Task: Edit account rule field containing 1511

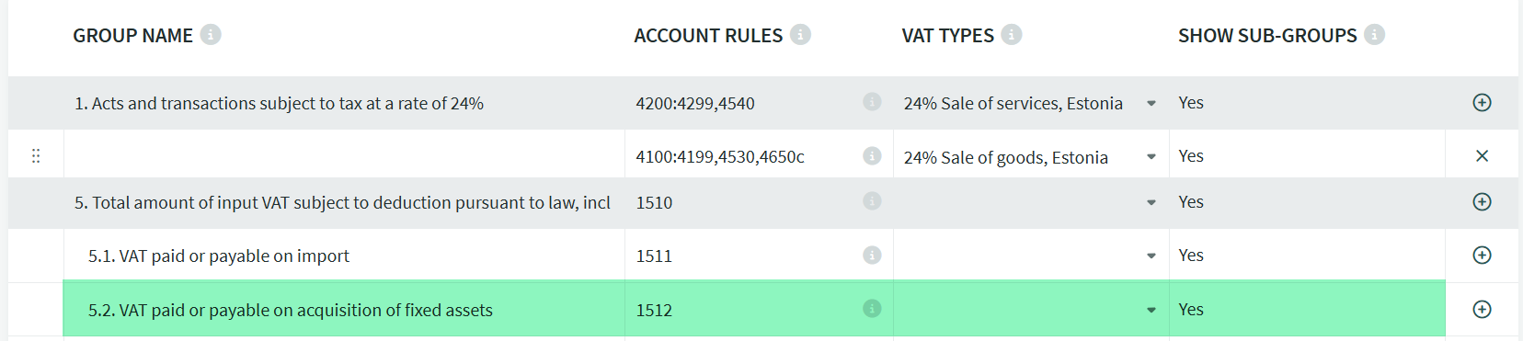Action: click(745, 256)
